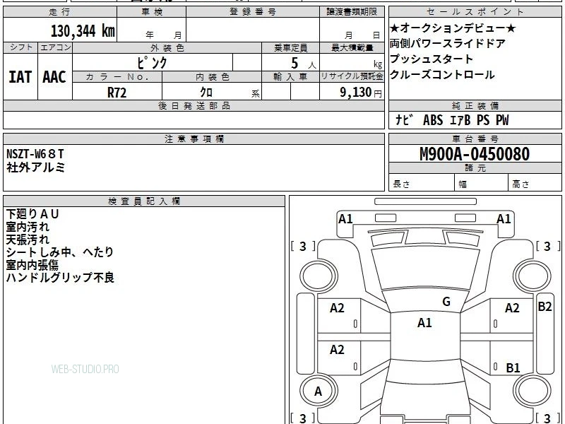Click the note 社外アルミ
This screenshot has width=565, height=424.
pos(36,167)
